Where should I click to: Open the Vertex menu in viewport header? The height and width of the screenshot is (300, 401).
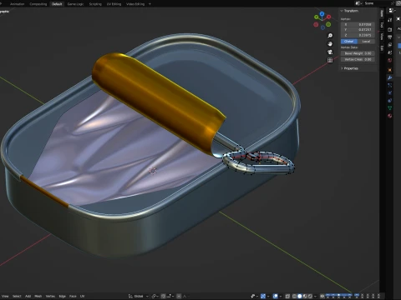pyautogui.click(x=50, y=296)
